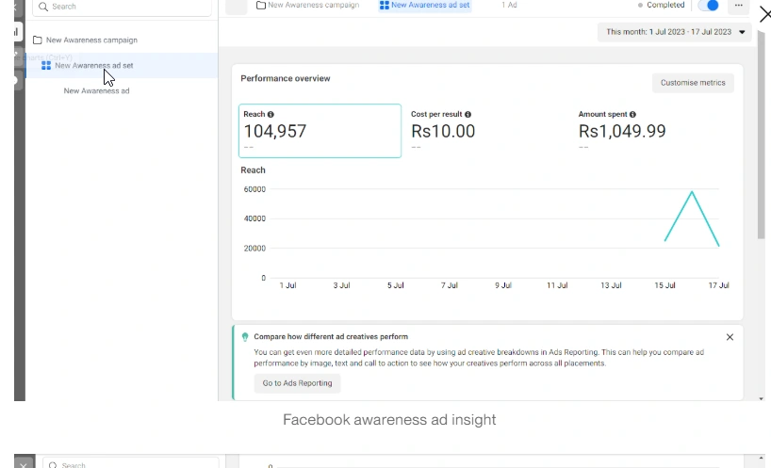Click the info icon beside Reach
The image size is (771, 468).
click(x=271, y=115)
